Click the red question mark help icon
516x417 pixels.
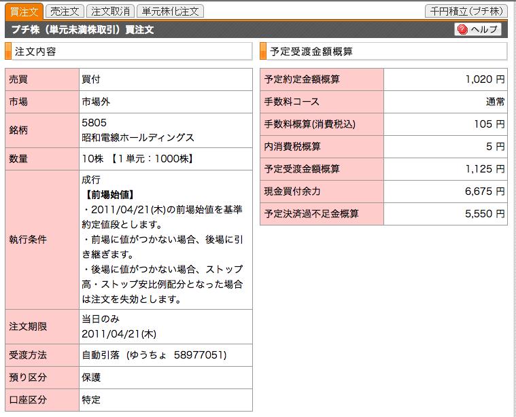click(462, 30)
